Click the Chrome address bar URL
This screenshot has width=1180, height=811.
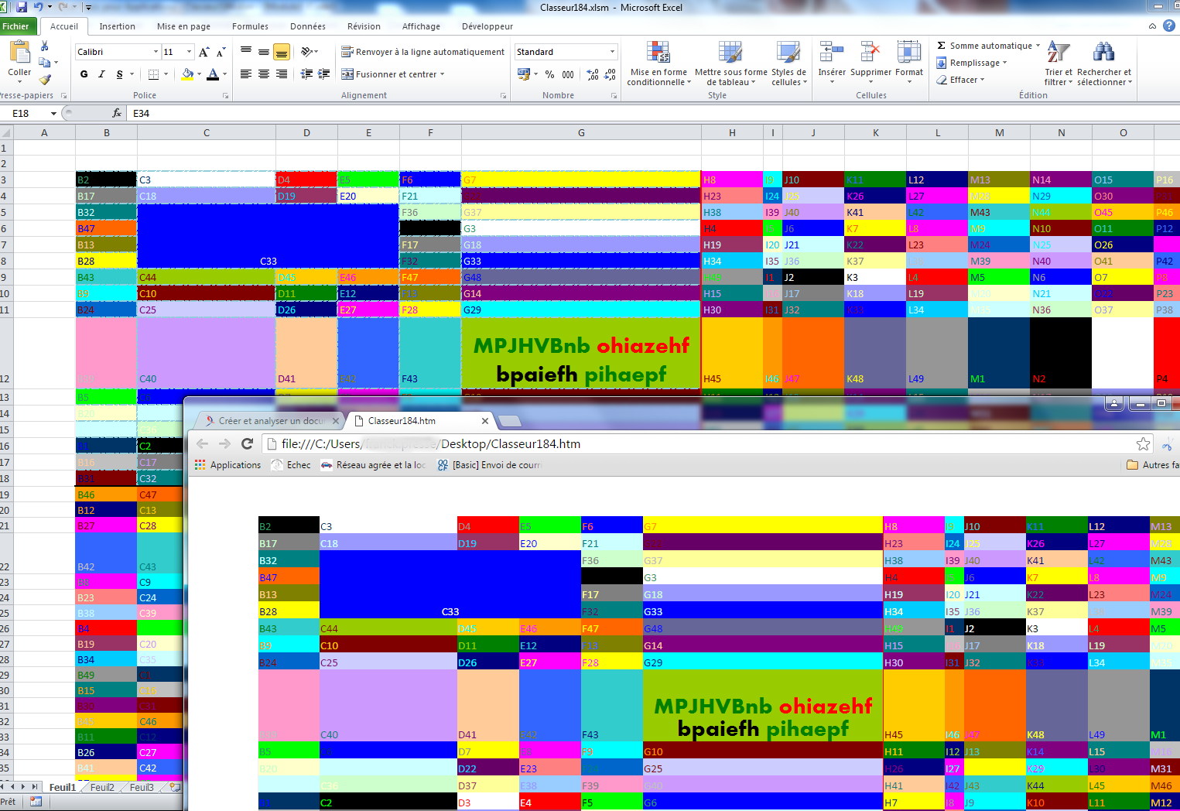[x=431, y=444]
